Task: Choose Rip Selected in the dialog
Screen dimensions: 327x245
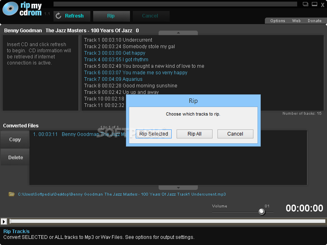Action: [154, 134]
